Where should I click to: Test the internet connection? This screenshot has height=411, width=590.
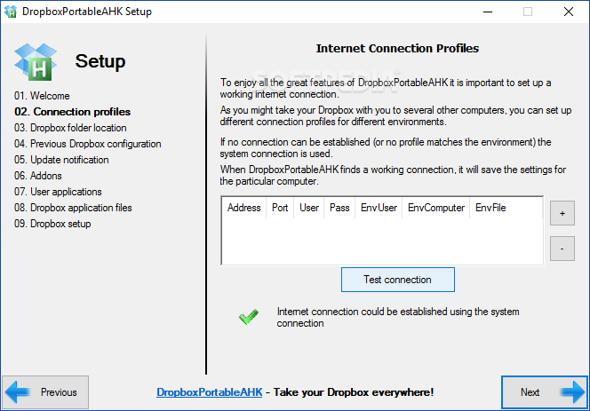click(398, 280)
